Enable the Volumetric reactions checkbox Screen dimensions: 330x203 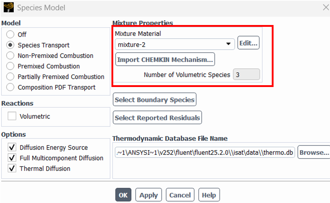(12, 116)
